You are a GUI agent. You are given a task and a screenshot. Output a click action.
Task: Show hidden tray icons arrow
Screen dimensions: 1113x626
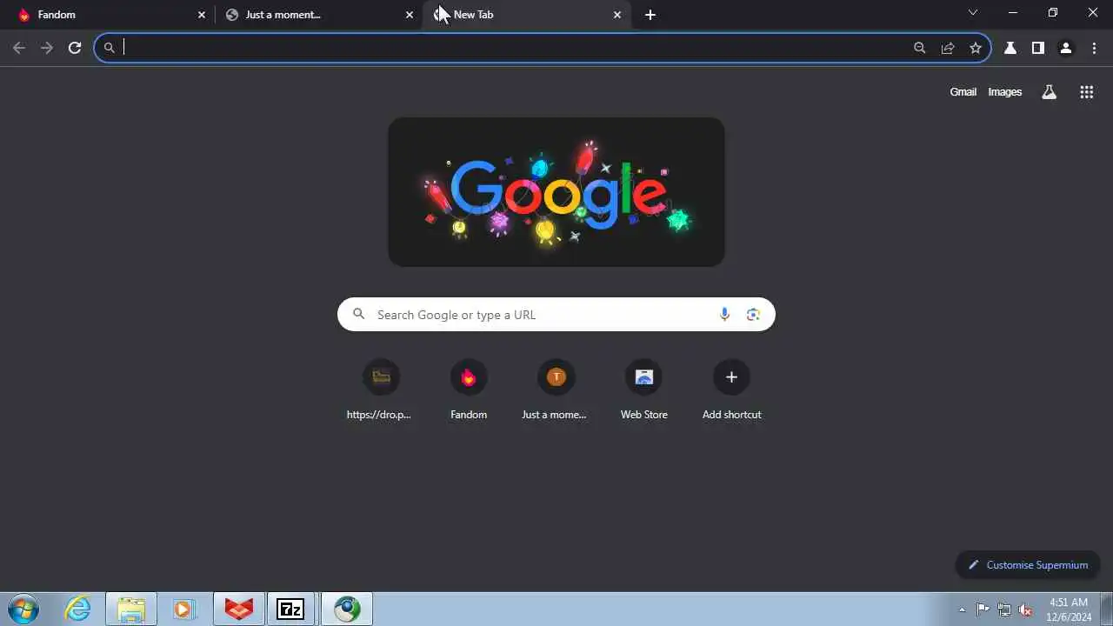click(962, 609)
